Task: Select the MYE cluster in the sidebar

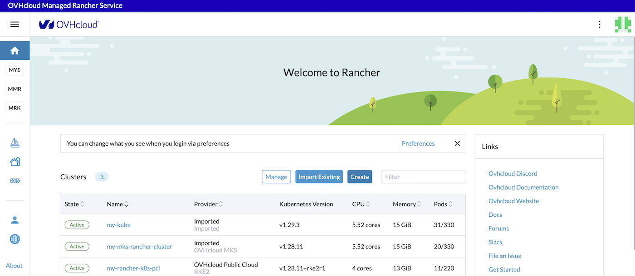Action: point(15,70)
